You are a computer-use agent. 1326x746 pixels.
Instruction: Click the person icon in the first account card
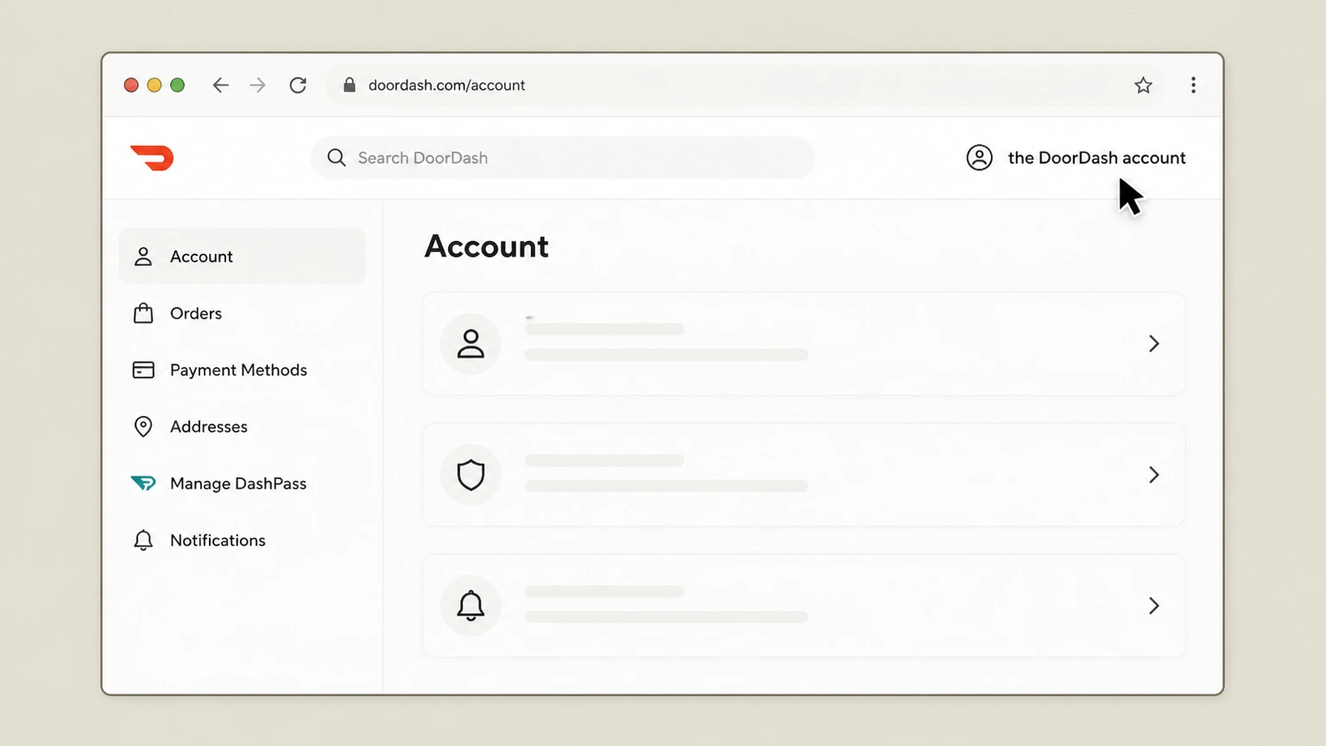pyautogui.click(x=470, y=344)
